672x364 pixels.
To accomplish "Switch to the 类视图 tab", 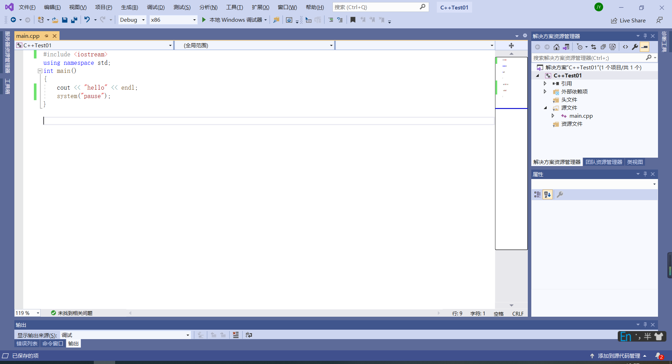I will coord(635,162).
